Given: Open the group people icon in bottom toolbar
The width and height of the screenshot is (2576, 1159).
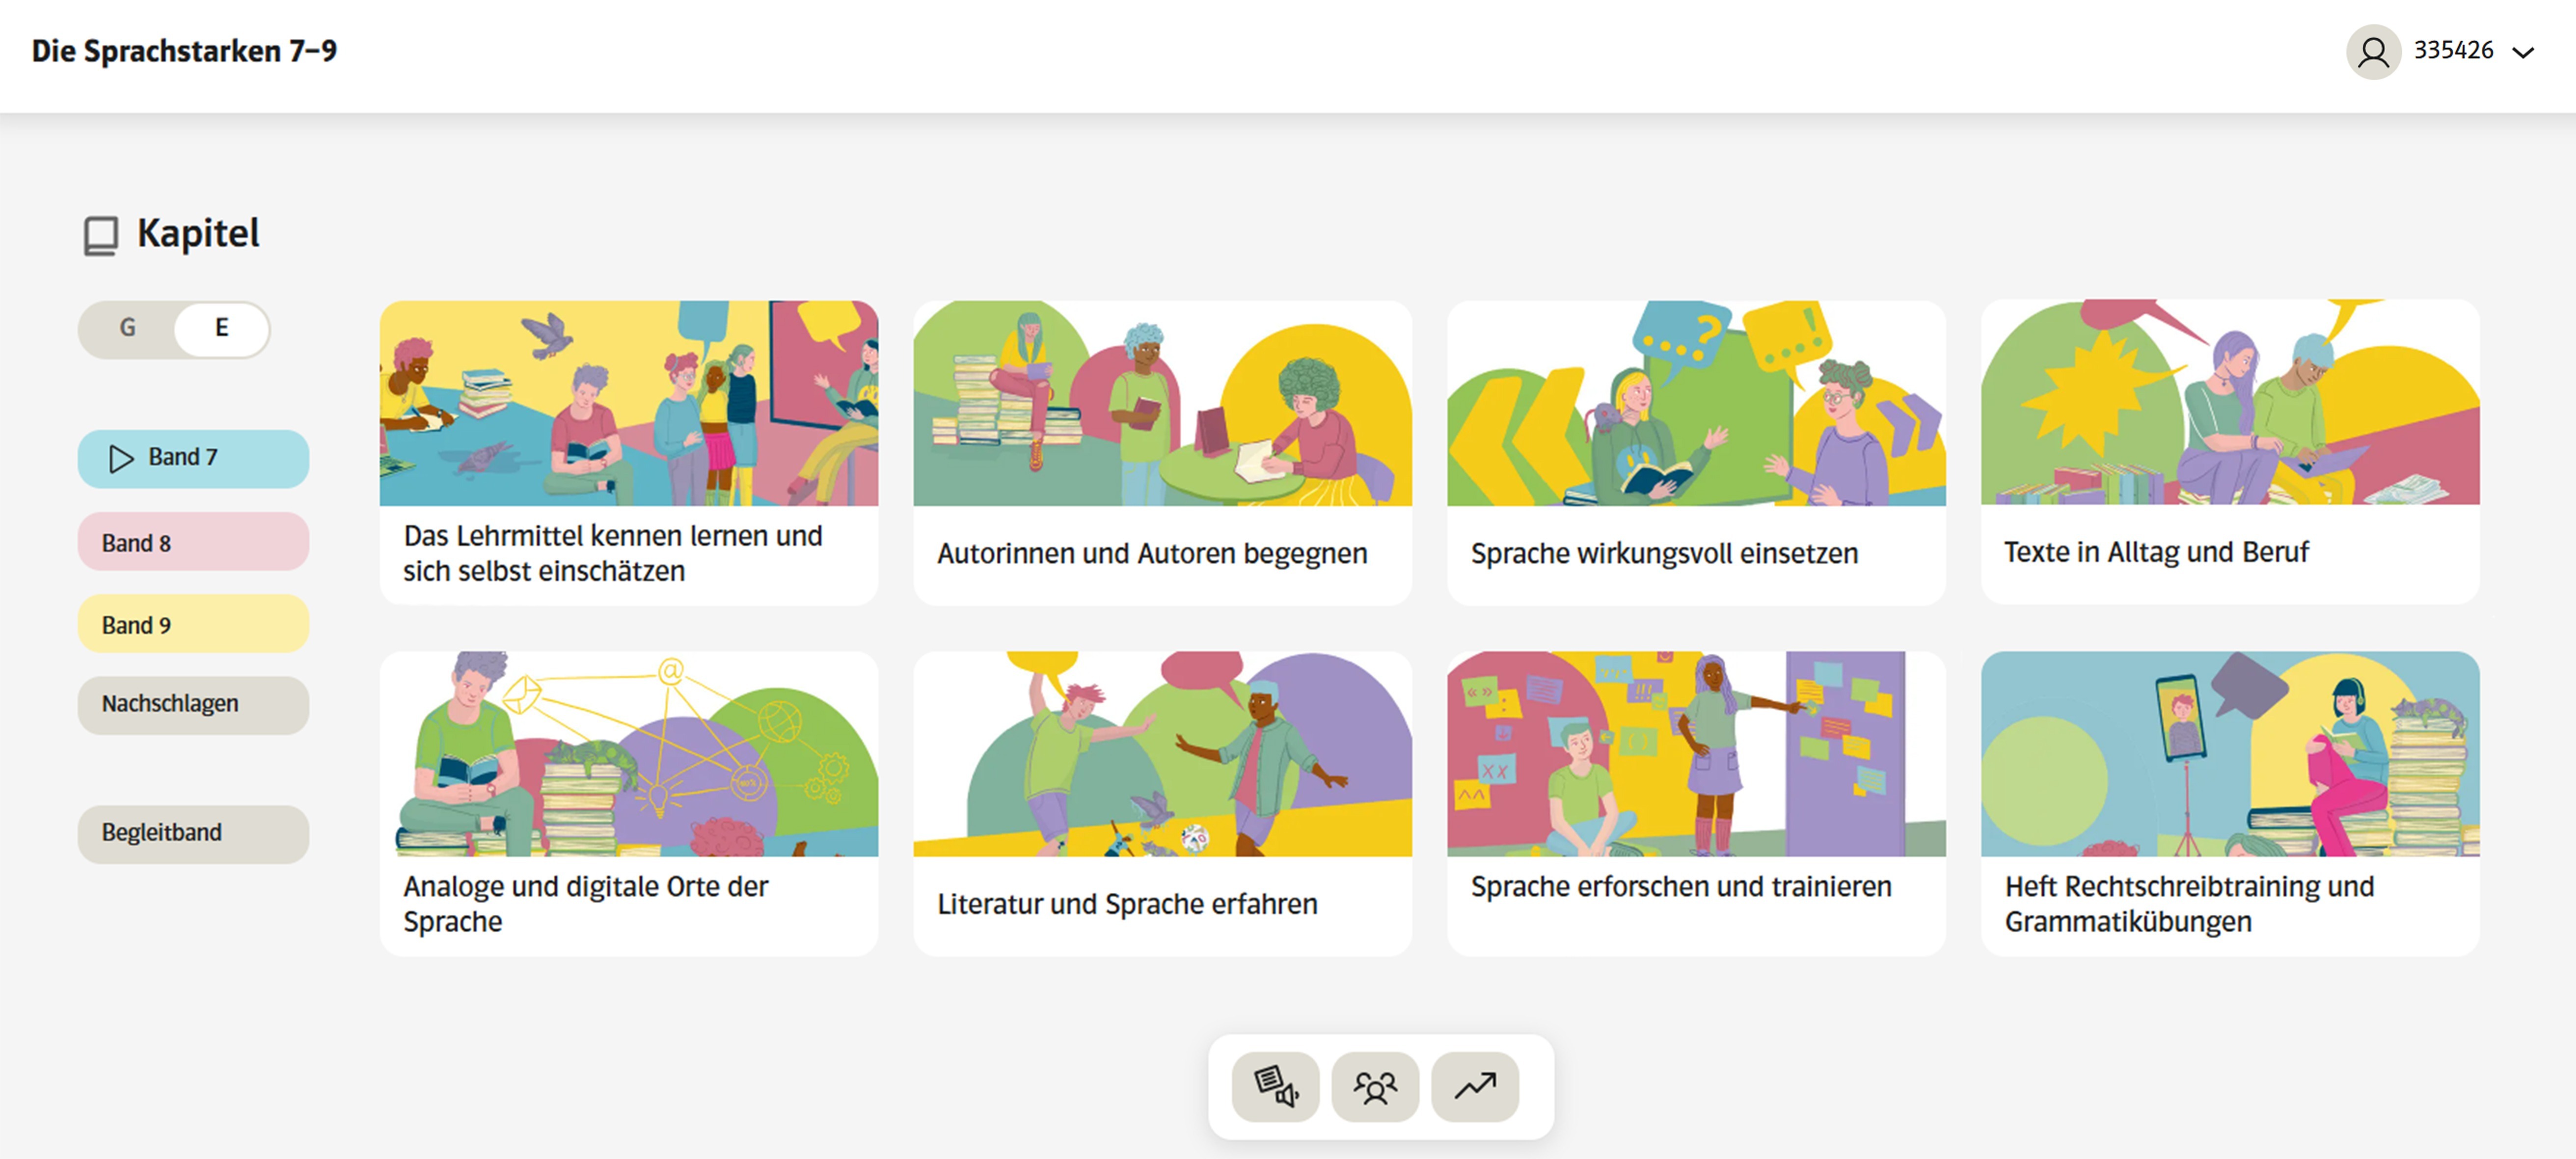Looking at the screenshot, I should coord(1375,1086).
